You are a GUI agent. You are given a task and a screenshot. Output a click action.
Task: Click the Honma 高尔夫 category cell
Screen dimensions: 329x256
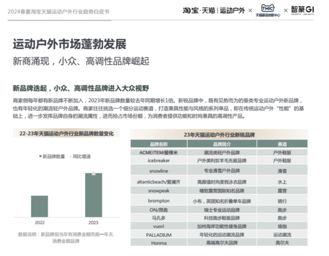tap(282, 243)
